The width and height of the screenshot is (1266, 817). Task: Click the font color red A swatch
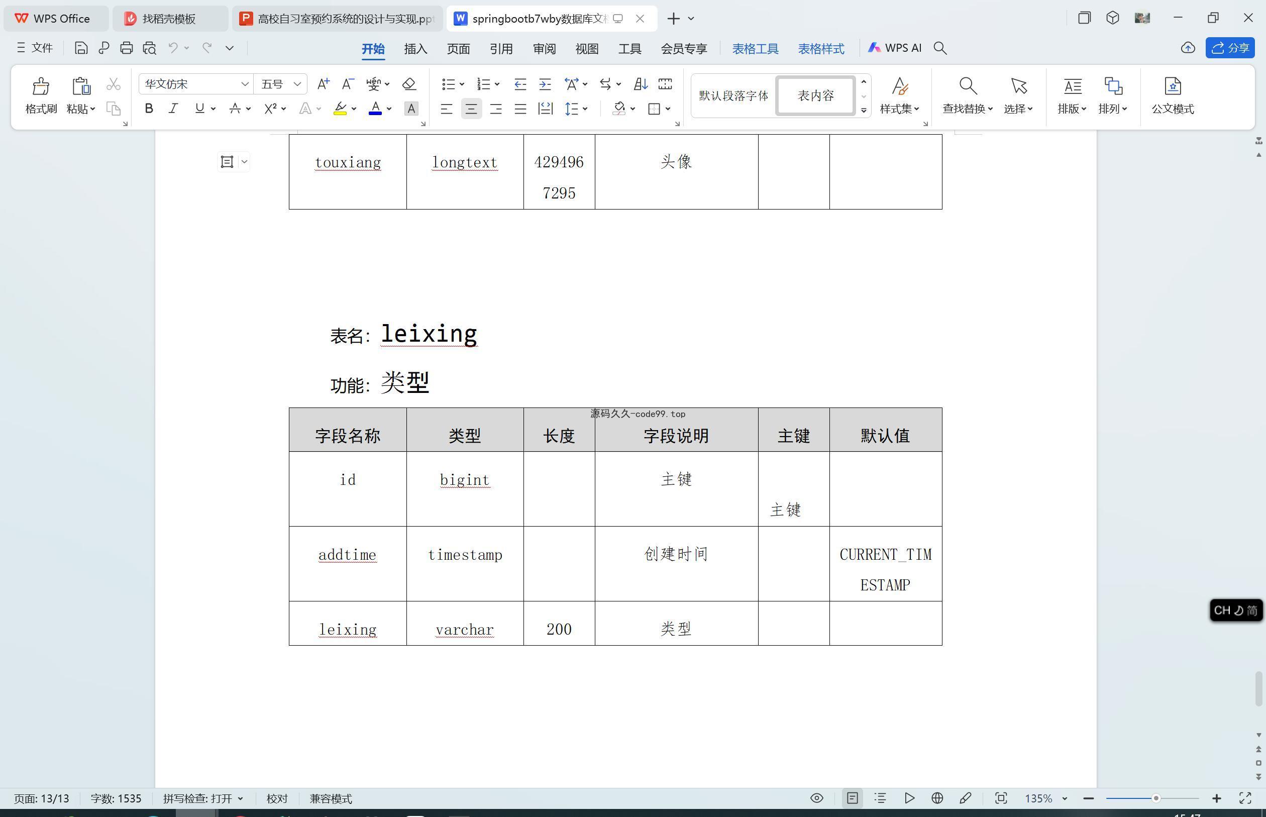pyautogui.click(x=375, y=109)
